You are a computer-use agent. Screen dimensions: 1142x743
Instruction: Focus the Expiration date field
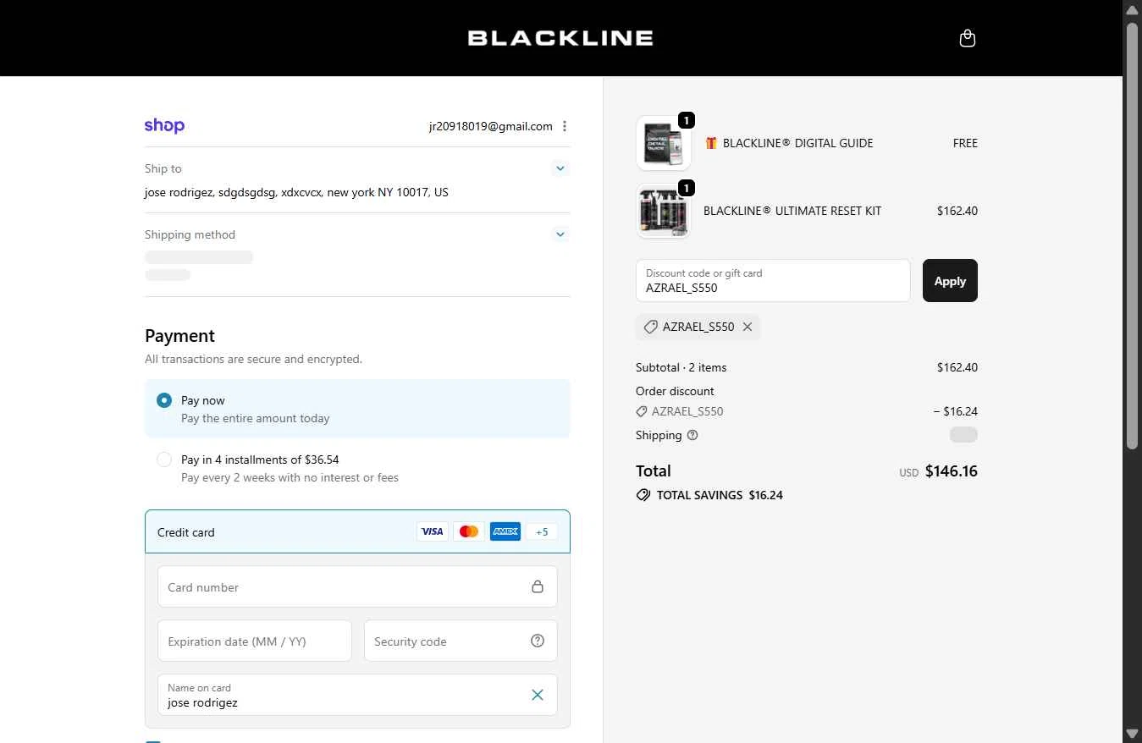tap(255, 641)
